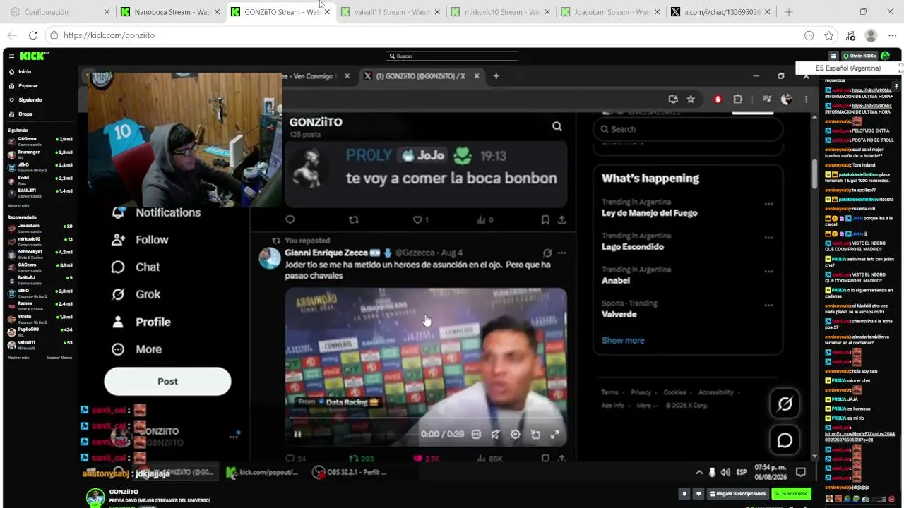Focus the Kick Buscar search field

pyautogui.click(x=452, y=56)
